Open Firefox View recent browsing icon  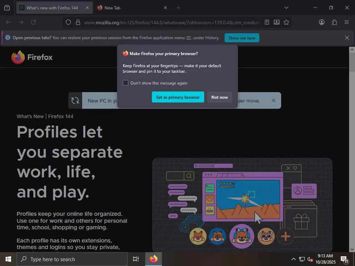(7, 8)
